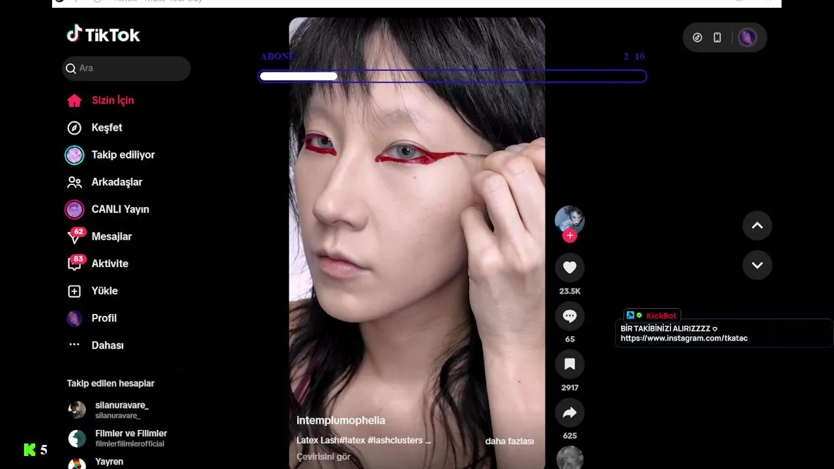Click the search magnifier icon

pos(71,68)
